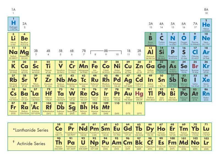Select the Technetium (Tc) cell
Image resolution: width=220 pixels, height=165 pixels.
coord(84,81)
